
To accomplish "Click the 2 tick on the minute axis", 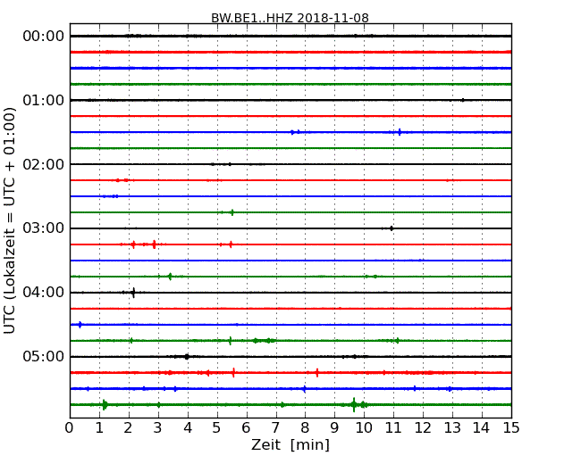I will pyautogui.click(x=128, y=428).
